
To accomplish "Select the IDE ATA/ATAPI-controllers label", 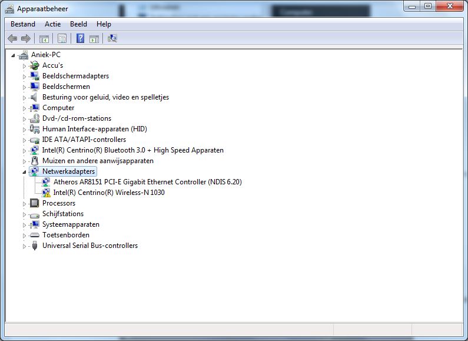I will 84,140.
